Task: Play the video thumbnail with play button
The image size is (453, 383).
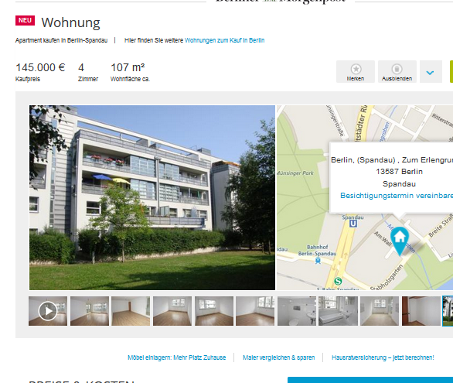Action: coord(48,311)
